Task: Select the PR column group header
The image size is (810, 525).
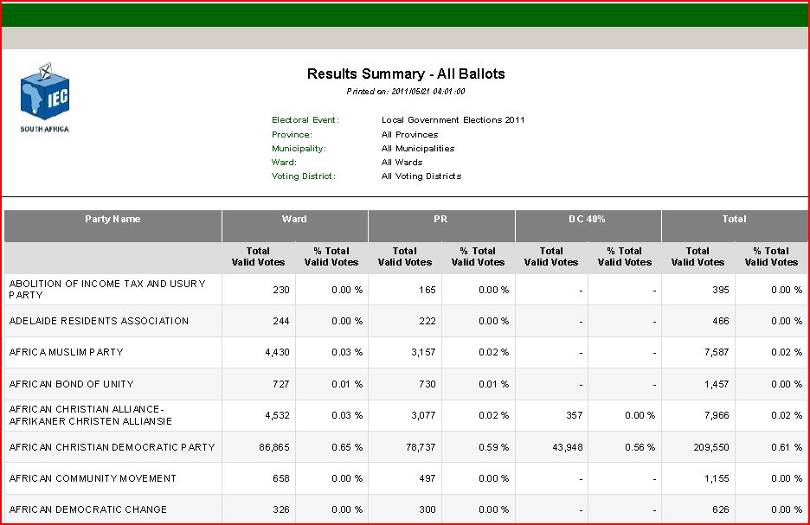Action: [440, 220]
